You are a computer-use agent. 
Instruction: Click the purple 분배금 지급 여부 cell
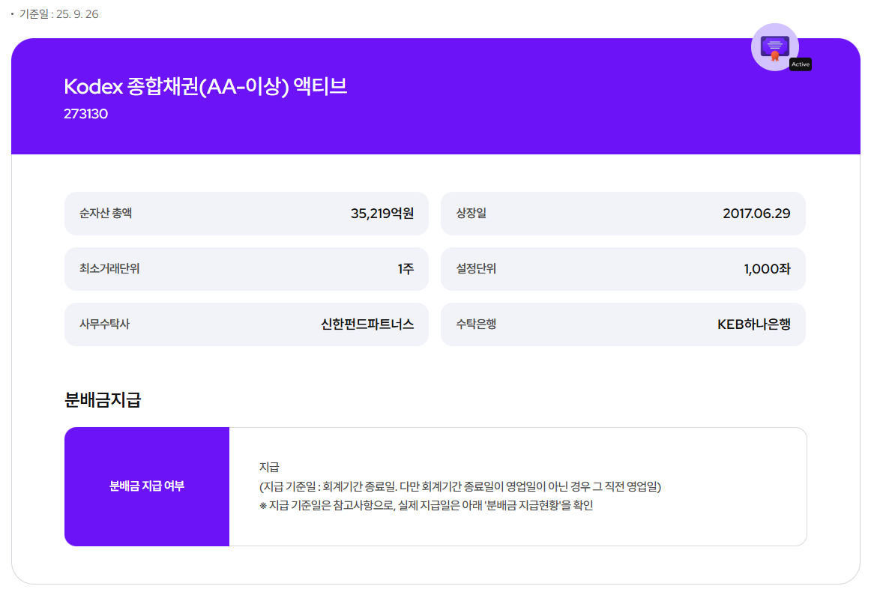click(147, 486)
